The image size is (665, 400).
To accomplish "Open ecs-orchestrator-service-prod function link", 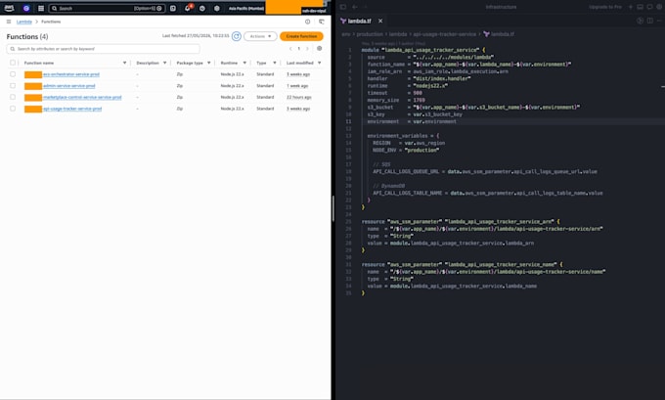I will (x=70, y=74).
